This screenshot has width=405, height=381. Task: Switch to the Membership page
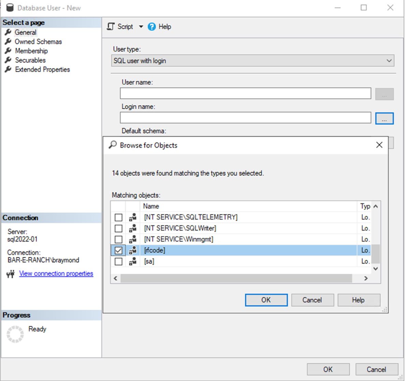coord(31,51)
